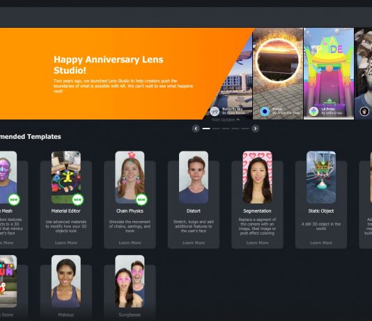Click the 'Makeup' card title

click(66, 315)
